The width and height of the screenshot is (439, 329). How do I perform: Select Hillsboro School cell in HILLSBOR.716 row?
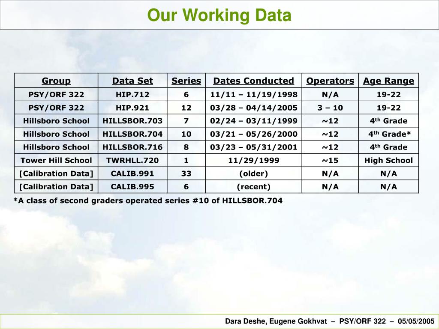(x=56, y=147)
